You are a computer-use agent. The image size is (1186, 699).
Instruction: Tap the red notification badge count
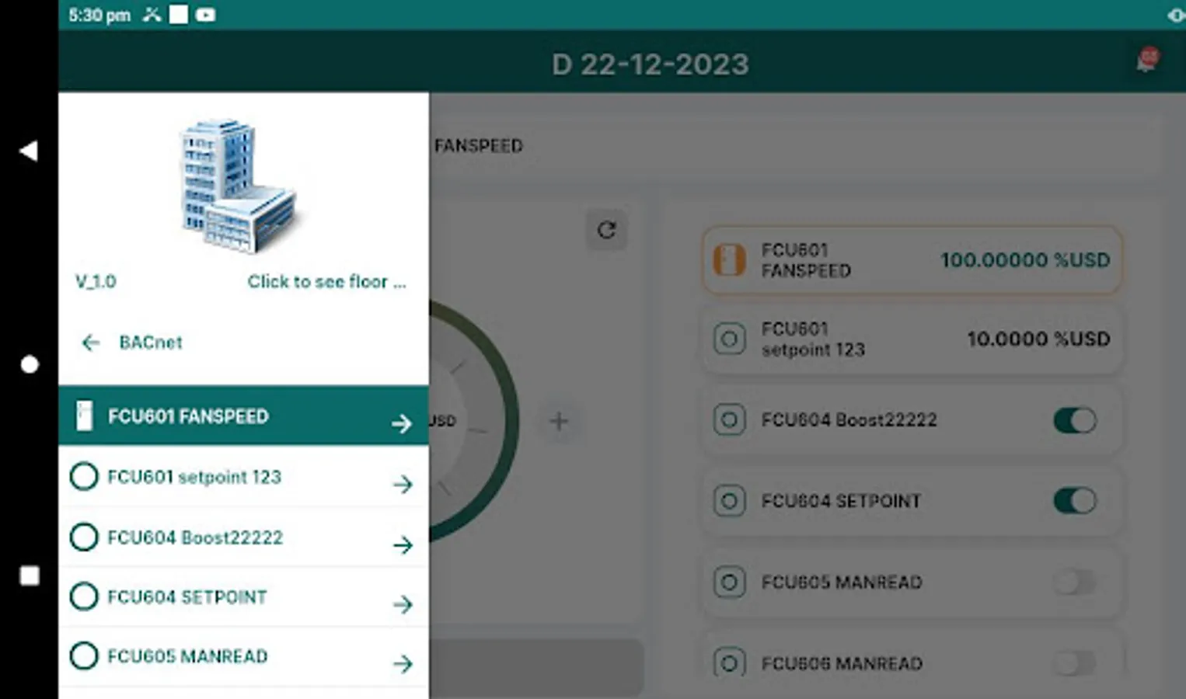coord(1147,56)
